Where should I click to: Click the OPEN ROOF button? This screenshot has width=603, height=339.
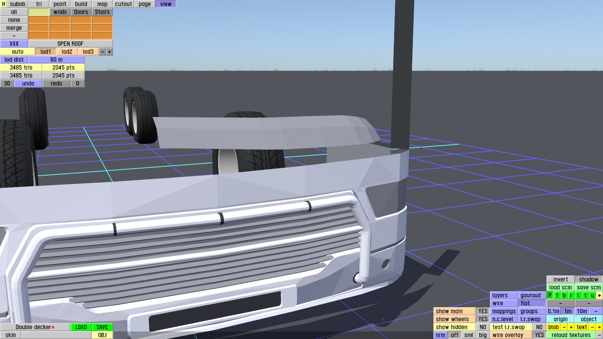click(71, 44)
